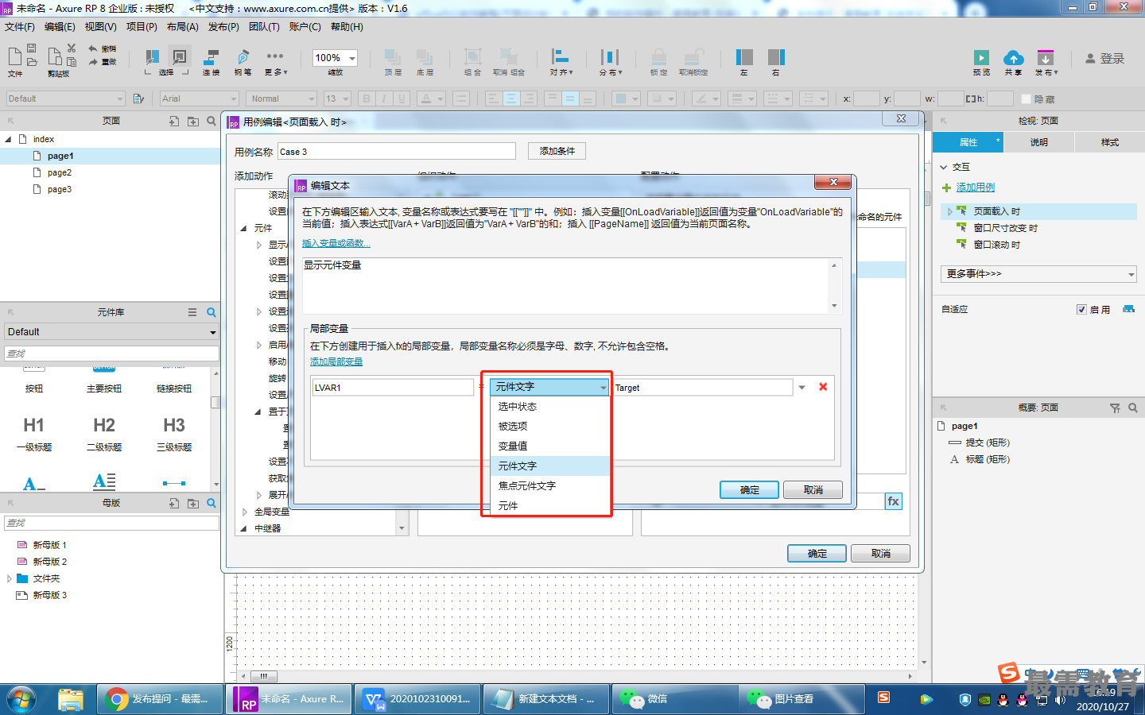Image resolution: width=1145 pixels, height=715 pixels.
Task: Click the 预览 preview icon
Action: [981, 57]
